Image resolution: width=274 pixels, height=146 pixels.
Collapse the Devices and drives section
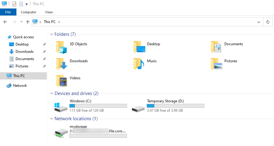51,93
